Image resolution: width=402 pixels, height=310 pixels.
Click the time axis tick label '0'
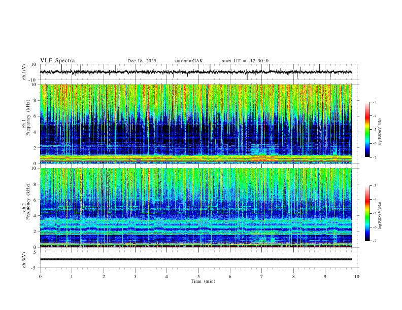[40, 277]
